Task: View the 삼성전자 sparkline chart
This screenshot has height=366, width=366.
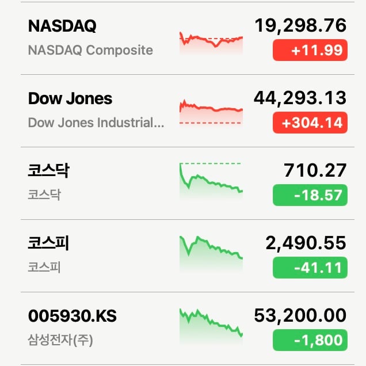Action: (211, 326)
